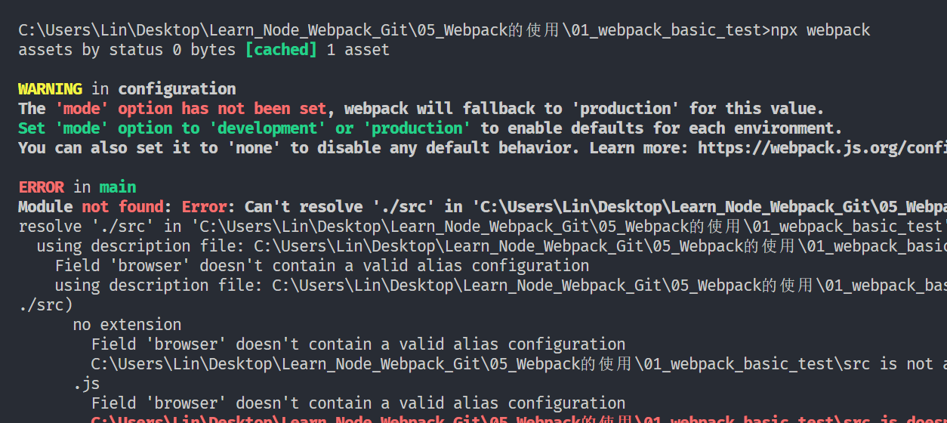Click the first 'using description file:' line

point(143,246)
